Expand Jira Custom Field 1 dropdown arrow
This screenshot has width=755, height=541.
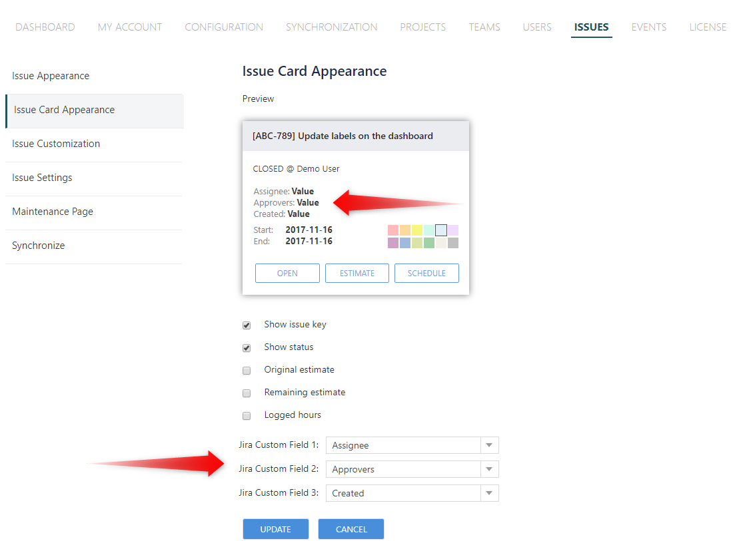coord(489,445)
